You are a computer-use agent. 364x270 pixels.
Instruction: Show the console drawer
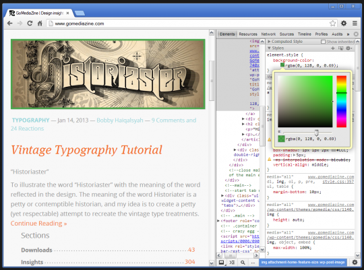(232, 263)
